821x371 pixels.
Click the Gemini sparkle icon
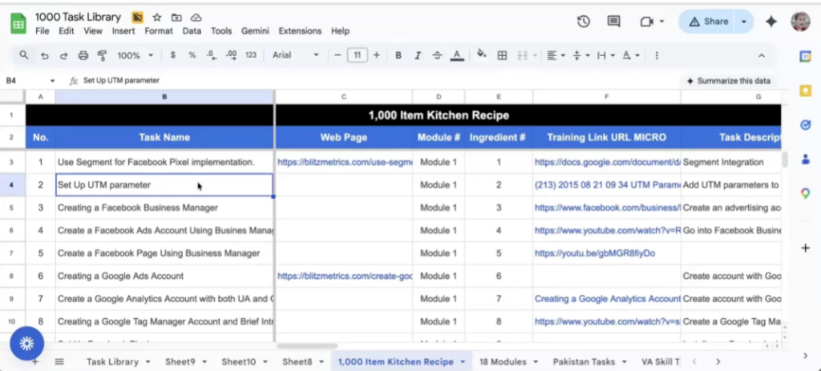(771, 22)
